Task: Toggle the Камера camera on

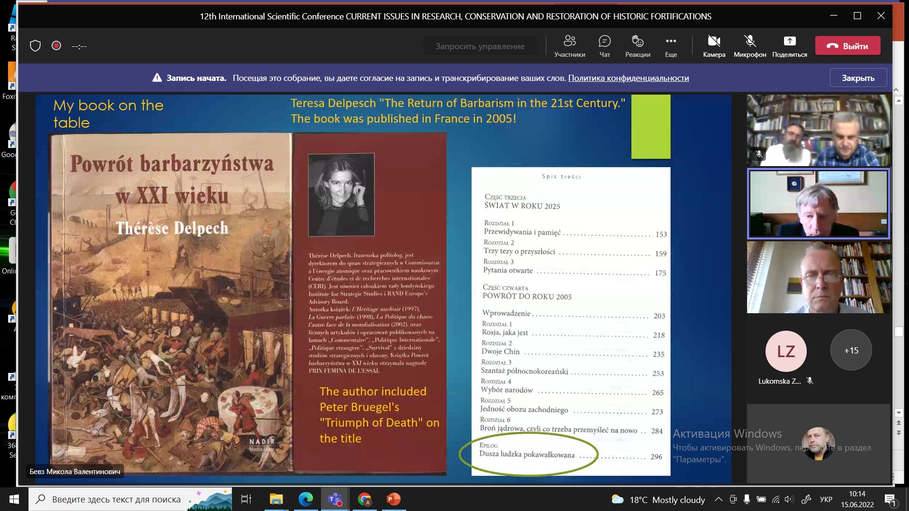Action: [714, 46]
